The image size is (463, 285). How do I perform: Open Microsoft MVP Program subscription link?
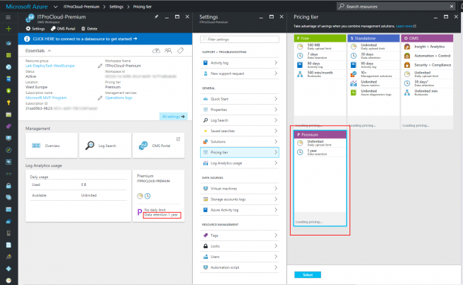[46, 98]
